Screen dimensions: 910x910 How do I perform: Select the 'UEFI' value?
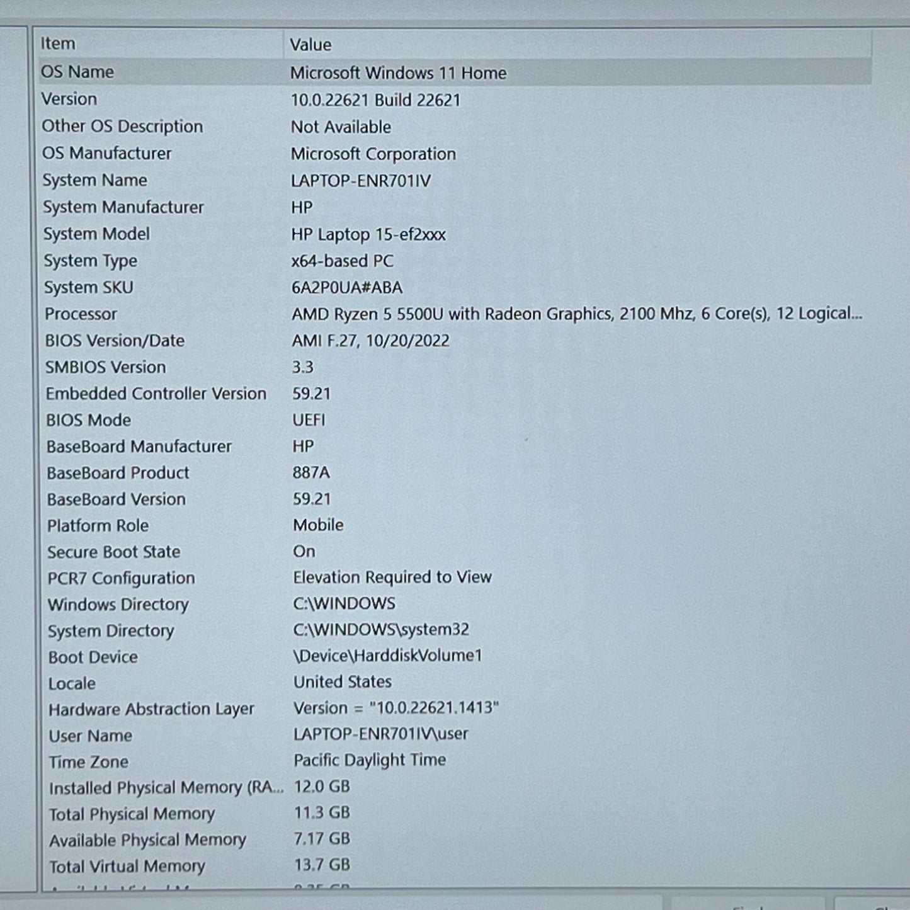point(309,420)
